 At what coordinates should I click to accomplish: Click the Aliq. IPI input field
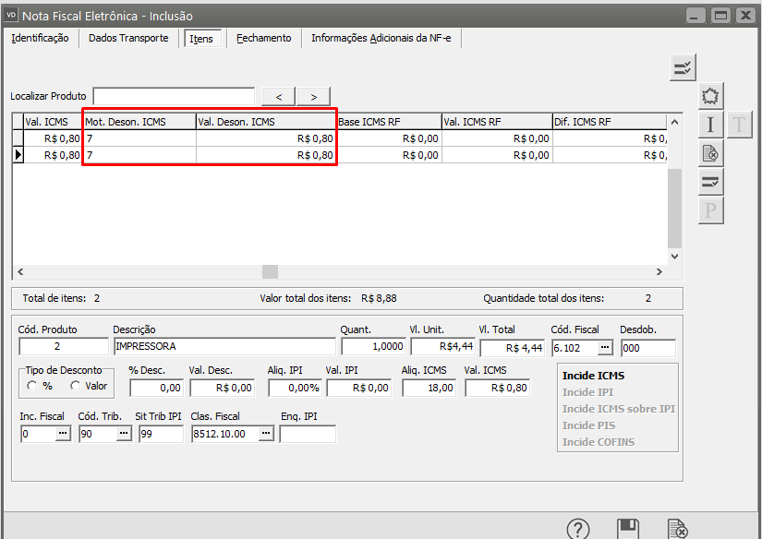point(295,388)
